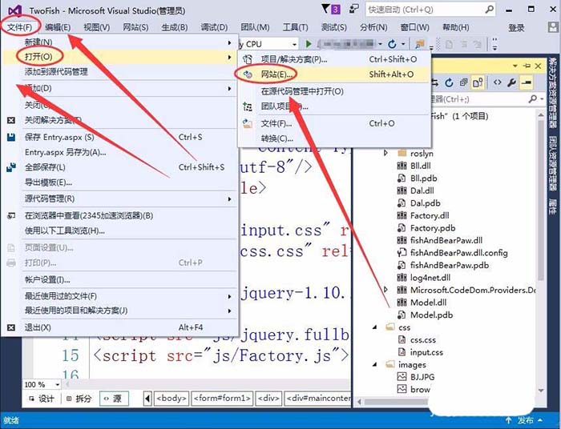Click 在浏览器中查看(2345加速浏览器)(B)
This screenshot has height=429, width=561.
point(120,216)
